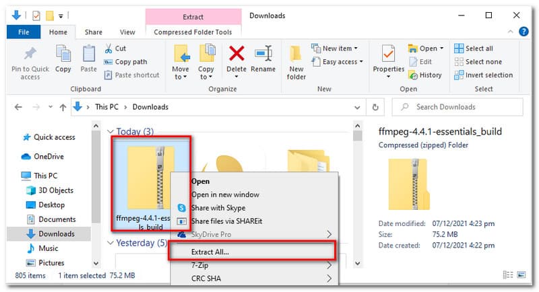Open the Help question mark icon
539x292 pixels.
[524, 32]
